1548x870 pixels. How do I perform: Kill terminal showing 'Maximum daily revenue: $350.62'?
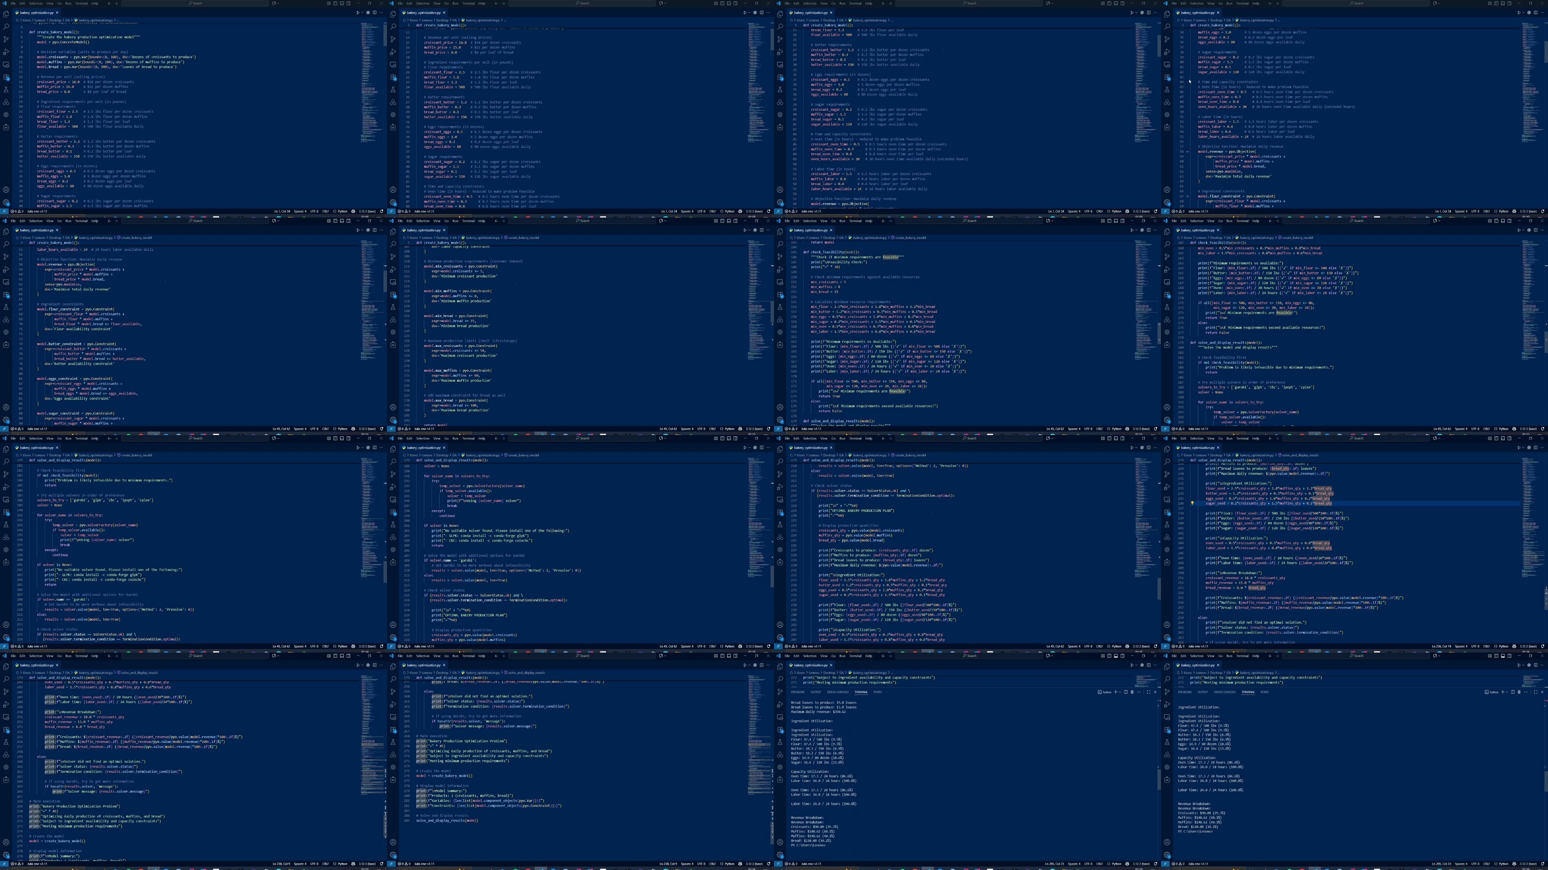(x=1132, y=692)
